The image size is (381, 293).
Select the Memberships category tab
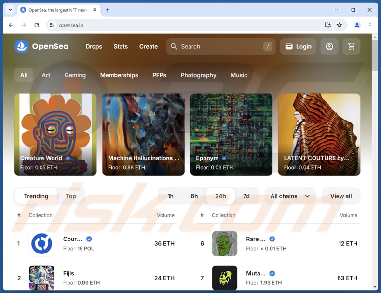119,75
